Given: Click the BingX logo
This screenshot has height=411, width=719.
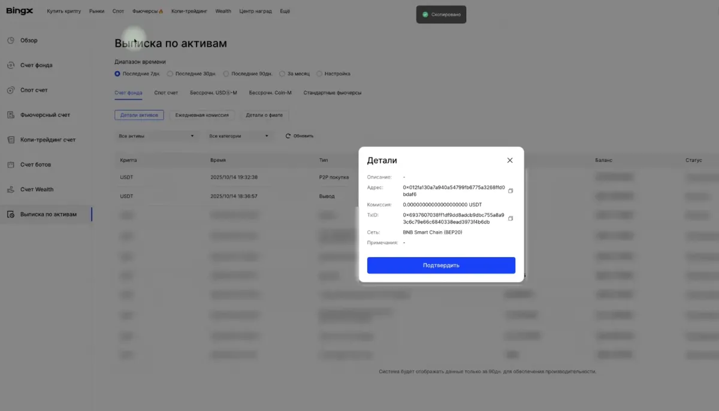Looking at the screenshot, I should tap(19, 10).
